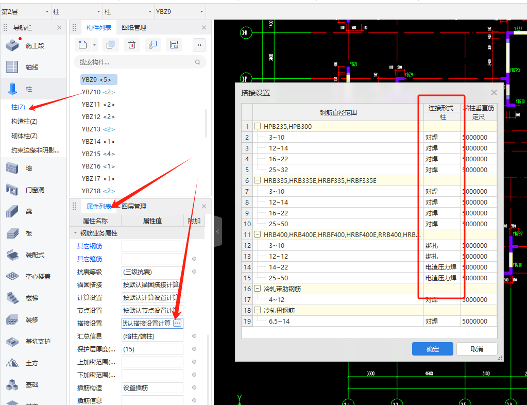The height and width of the screenshot is (405, 527).
Task: Click 电渣压力焊 cell for row 14~22
Action: point(441,267)
